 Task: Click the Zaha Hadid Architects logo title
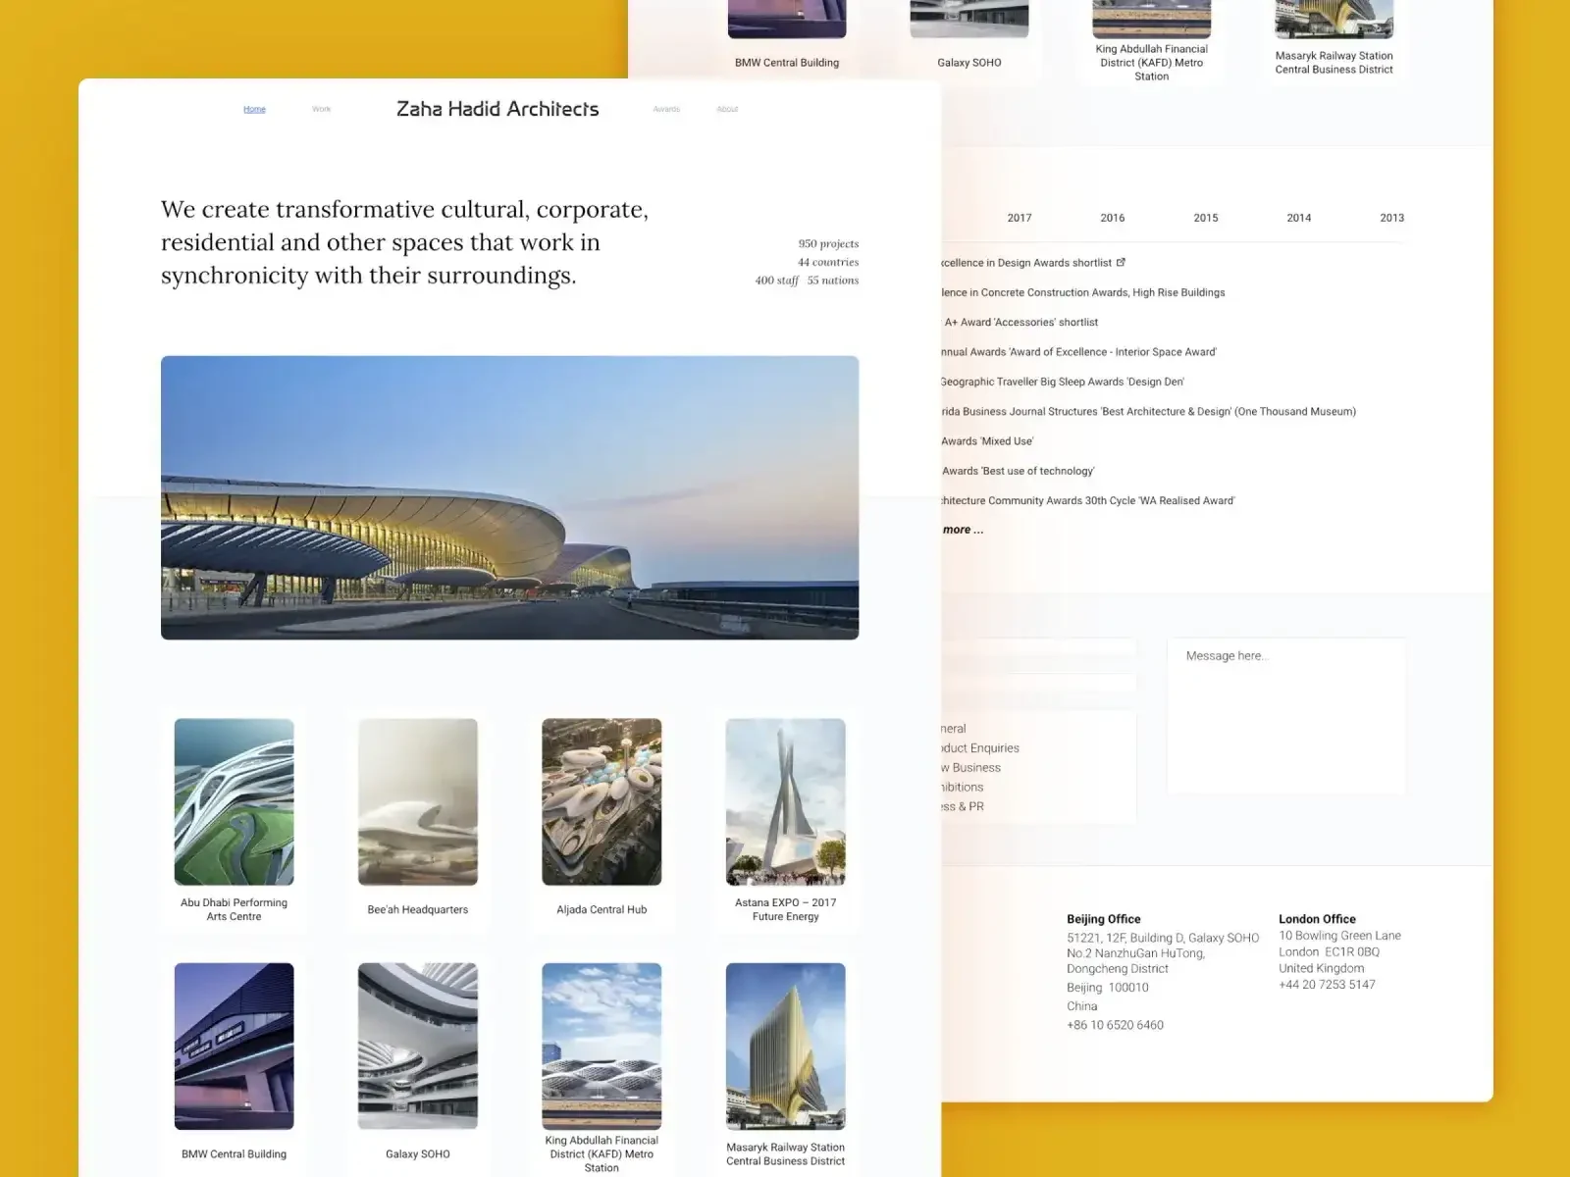pyautogui.click(x=497, y=109)
